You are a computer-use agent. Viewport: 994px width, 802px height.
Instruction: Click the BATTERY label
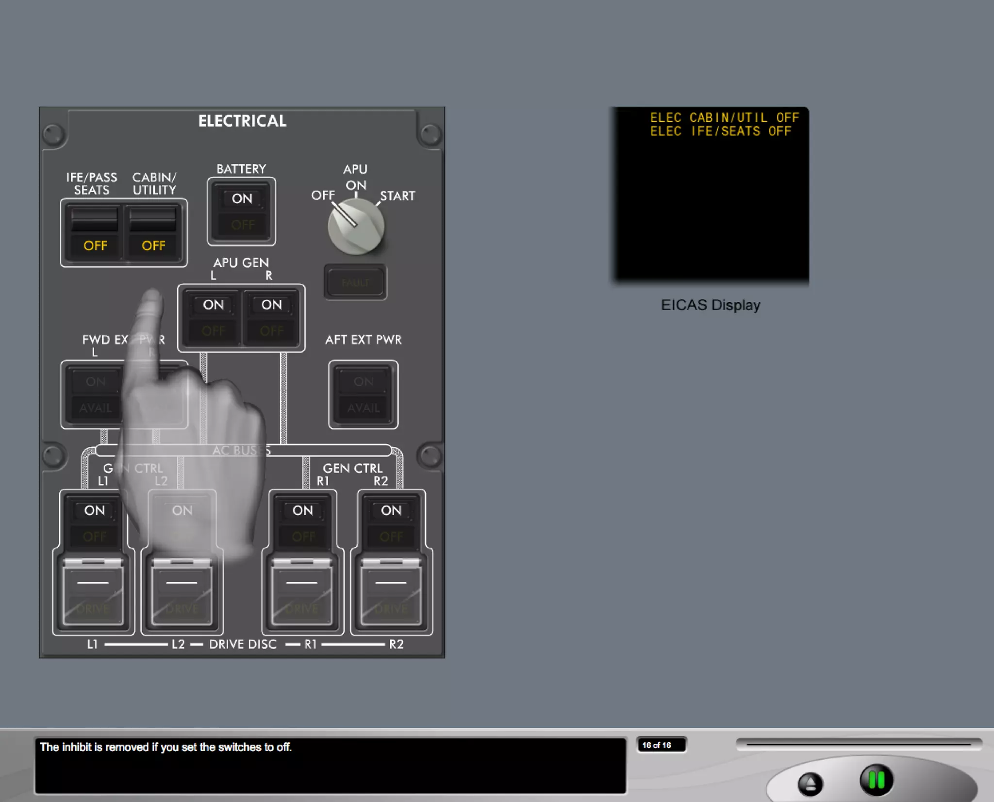point(241,169)
